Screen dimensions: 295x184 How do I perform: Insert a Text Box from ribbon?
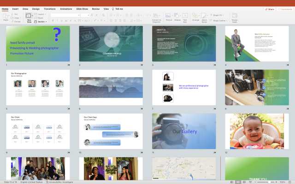185,17
